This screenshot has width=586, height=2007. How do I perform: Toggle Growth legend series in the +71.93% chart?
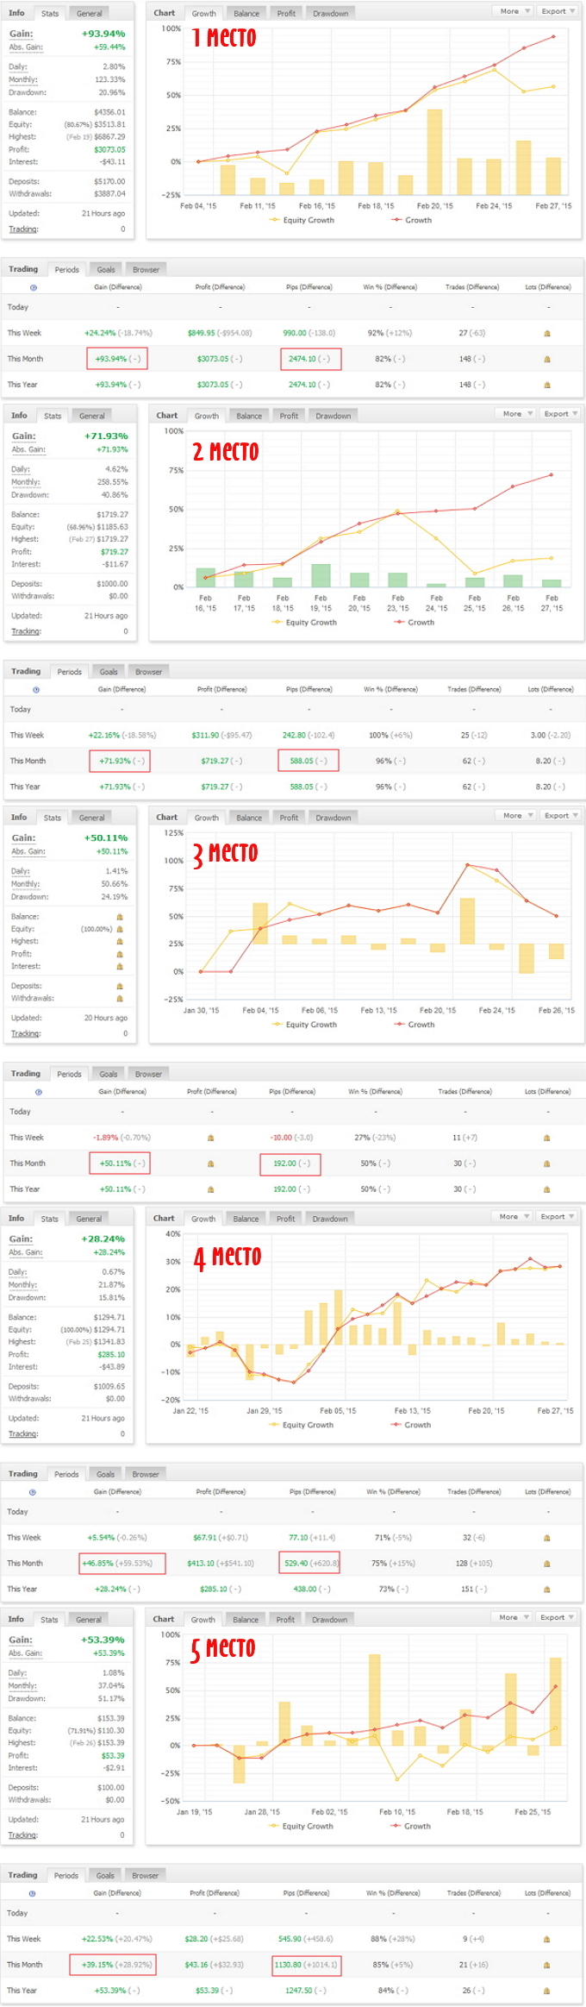pos(415,623)
